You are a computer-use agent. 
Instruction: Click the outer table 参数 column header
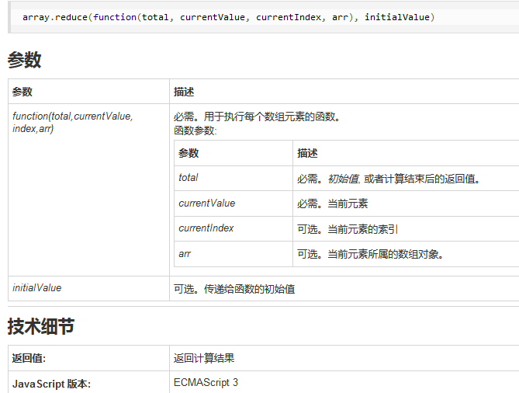(22, 92)
